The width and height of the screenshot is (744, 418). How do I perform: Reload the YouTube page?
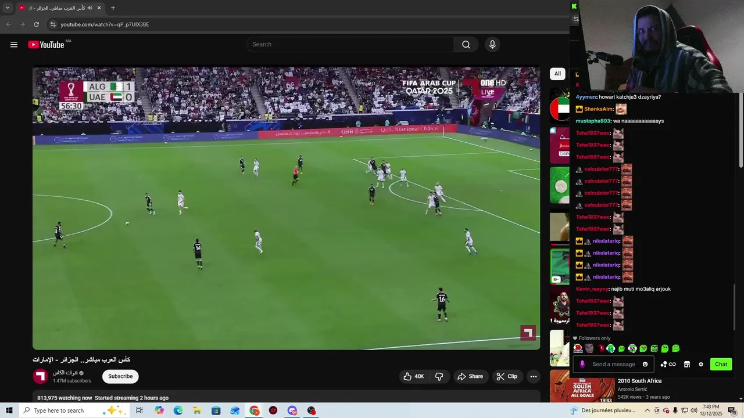coord(36,24)
